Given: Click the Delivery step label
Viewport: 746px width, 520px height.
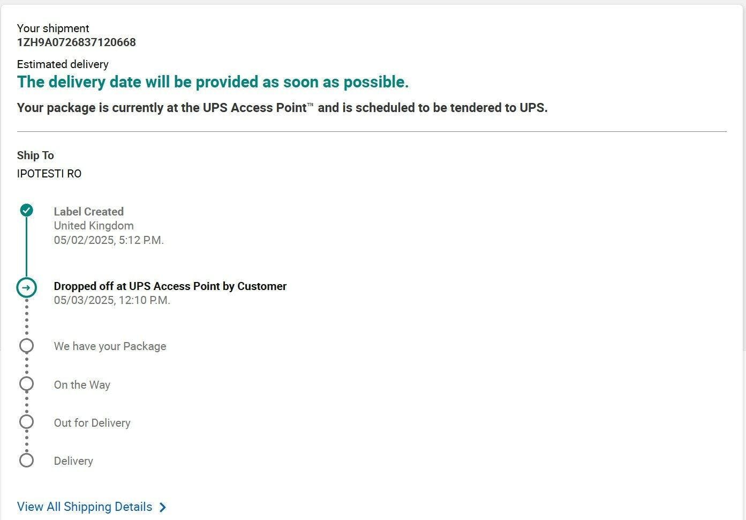Looking at the screenshot, I should pos(73,461).
